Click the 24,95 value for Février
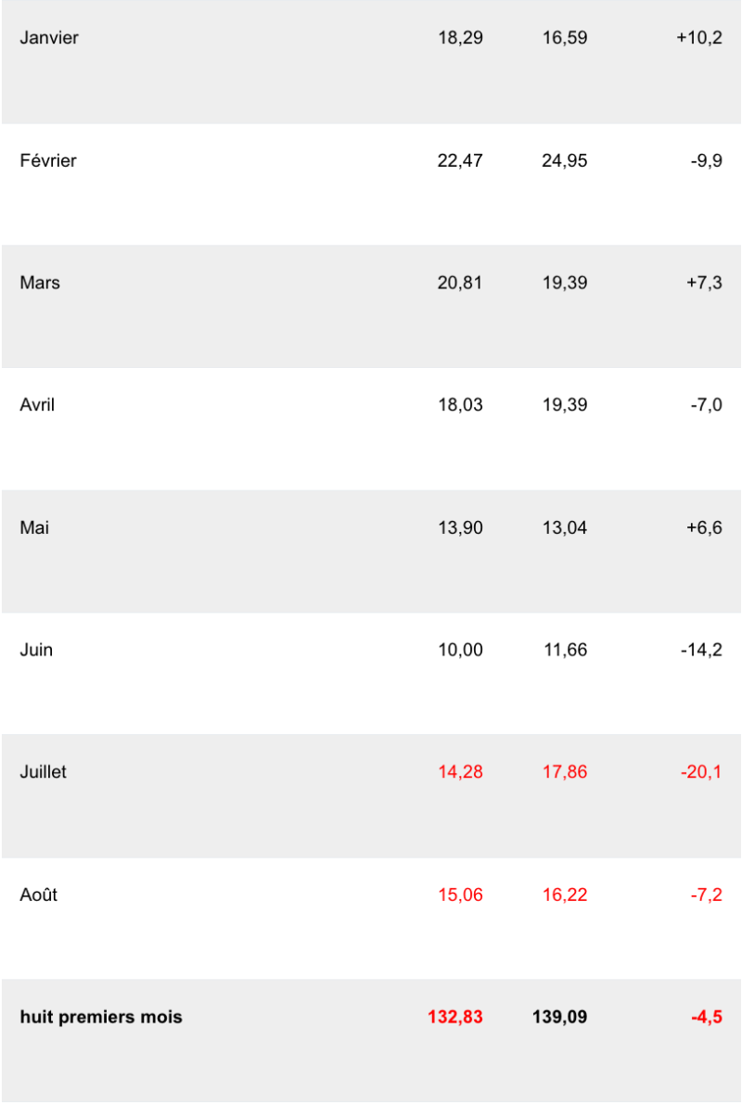 point(565,160)
